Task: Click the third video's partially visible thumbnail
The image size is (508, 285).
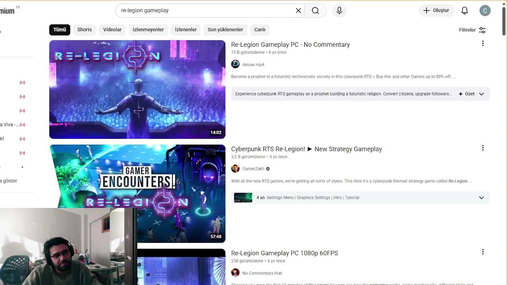Action: [x=181, y=267]
